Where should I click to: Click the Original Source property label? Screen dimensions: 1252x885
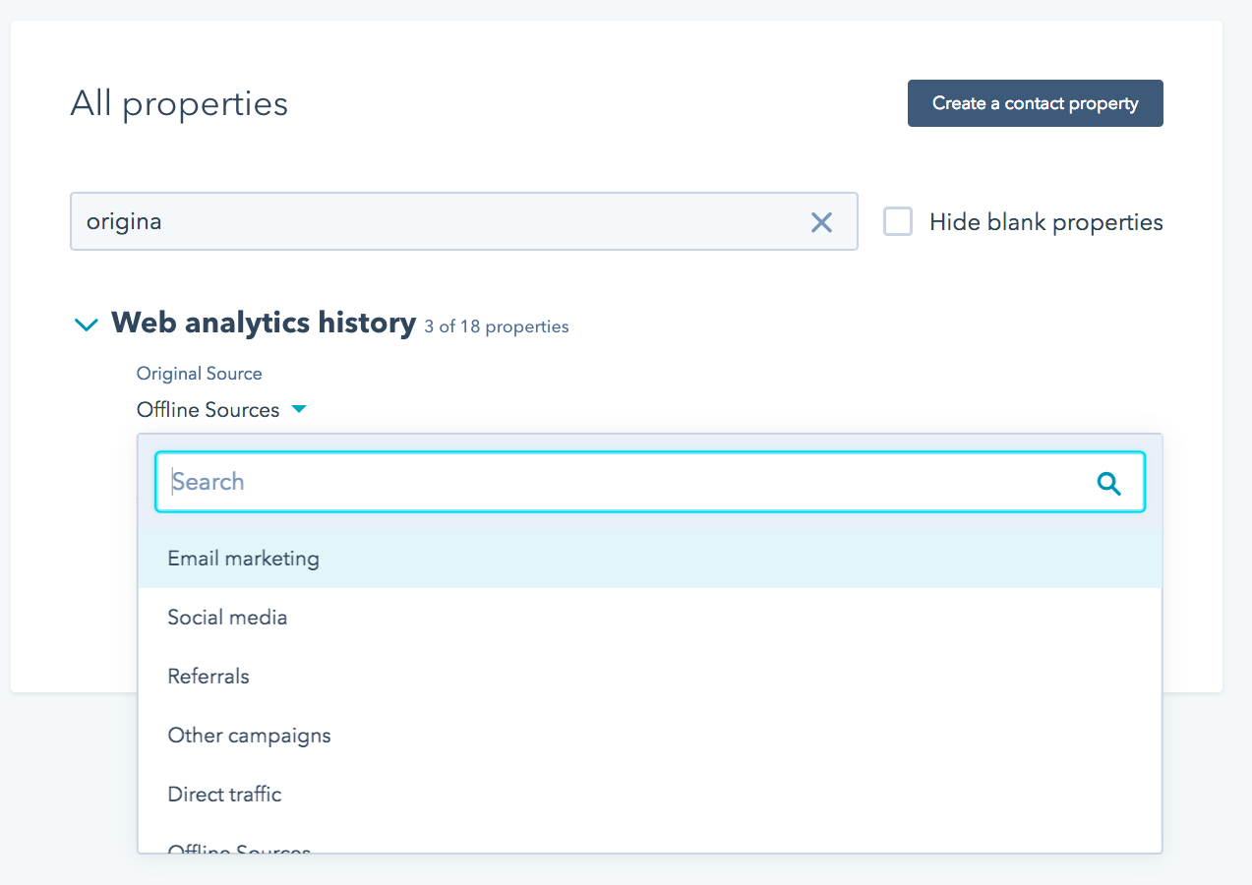click(199, 374)
